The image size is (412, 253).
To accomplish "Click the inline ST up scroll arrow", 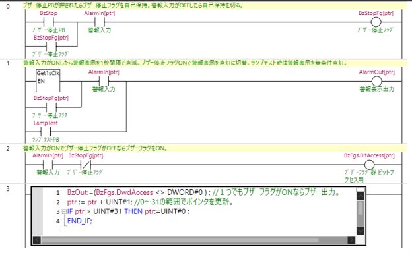I will [x=360, y=196].
